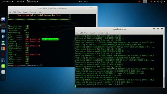
Task: Open the grey app icon in dock
Action: coord(3,72)
